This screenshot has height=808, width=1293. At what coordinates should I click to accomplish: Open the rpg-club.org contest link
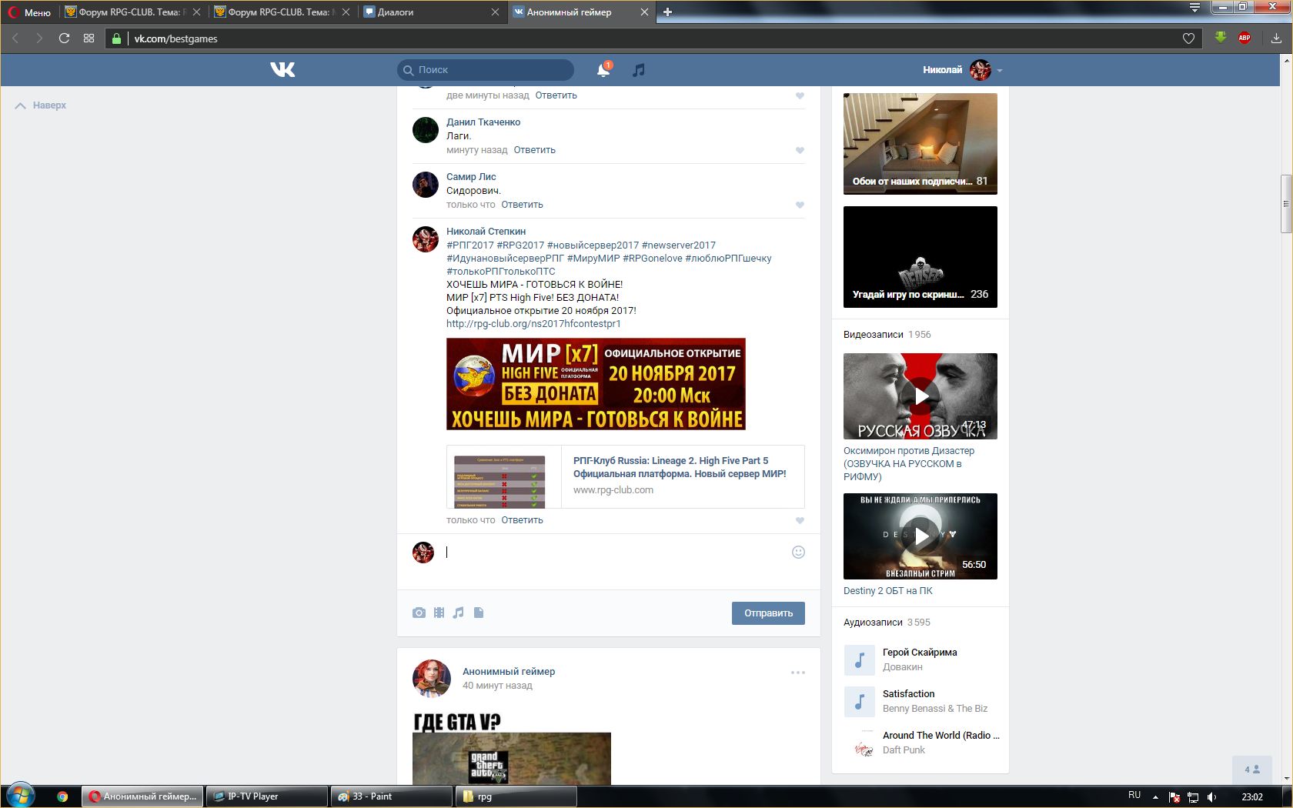click(x=533, y=324)
